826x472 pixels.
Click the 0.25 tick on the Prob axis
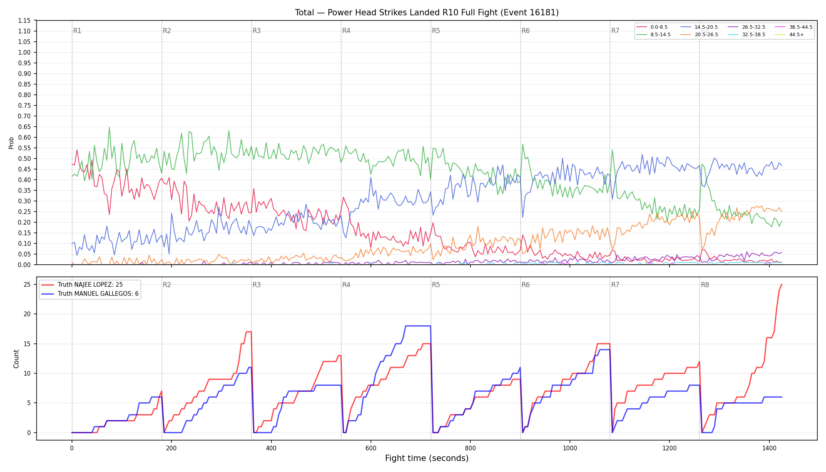(24, 212)
